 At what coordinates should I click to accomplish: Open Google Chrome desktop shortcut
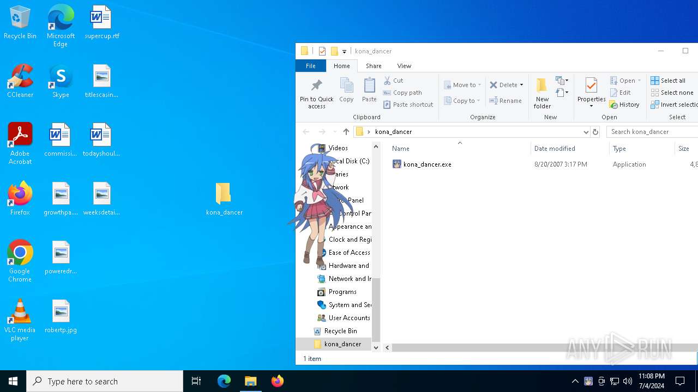click(20, 261)
